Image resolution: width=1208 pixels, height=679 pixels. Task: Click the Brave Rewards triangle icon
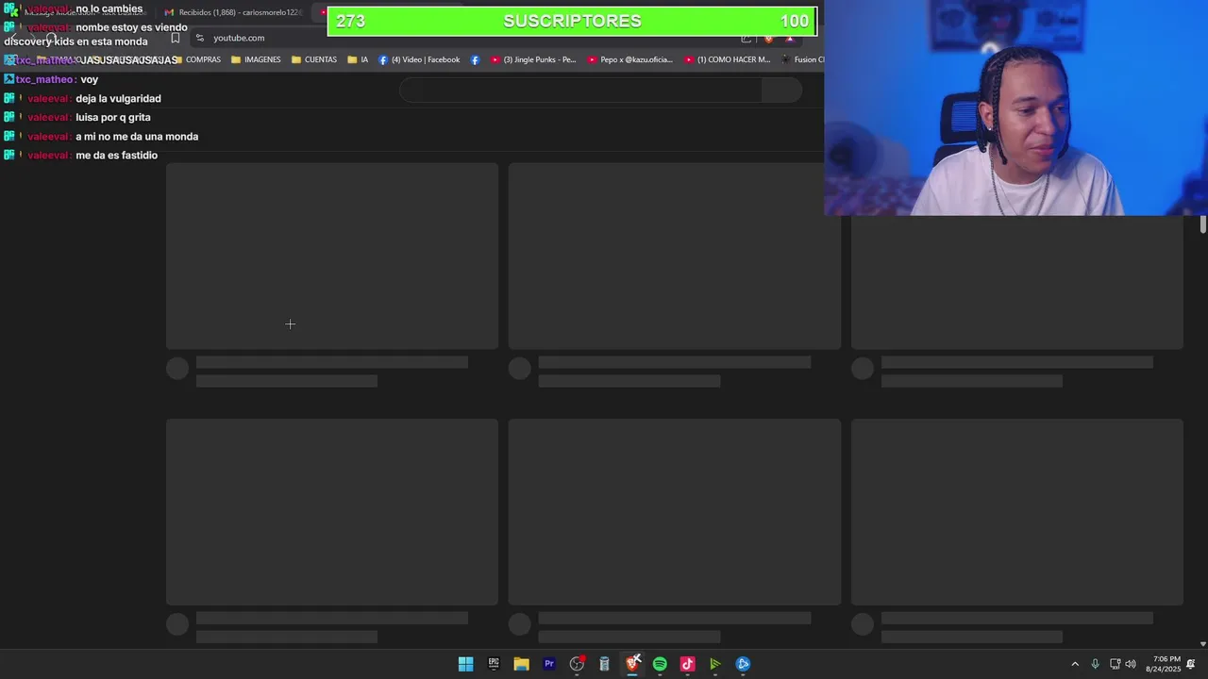click(x=790, y=38)
